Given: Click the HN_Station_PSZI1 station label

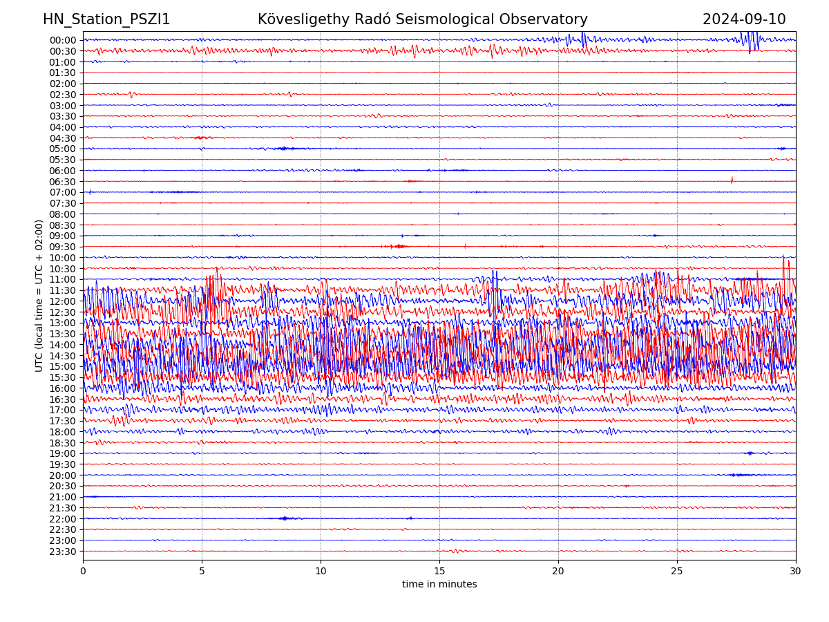Looking at the screenshot, I should pos(106,19).
